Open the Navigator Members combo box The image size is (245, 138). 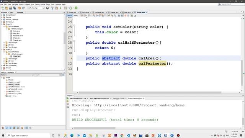pyautogui.click(x=17, y=75)
